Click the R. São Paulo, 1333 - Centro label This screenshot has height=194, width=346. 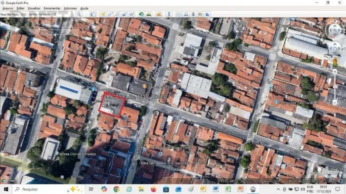coord(136,97)
